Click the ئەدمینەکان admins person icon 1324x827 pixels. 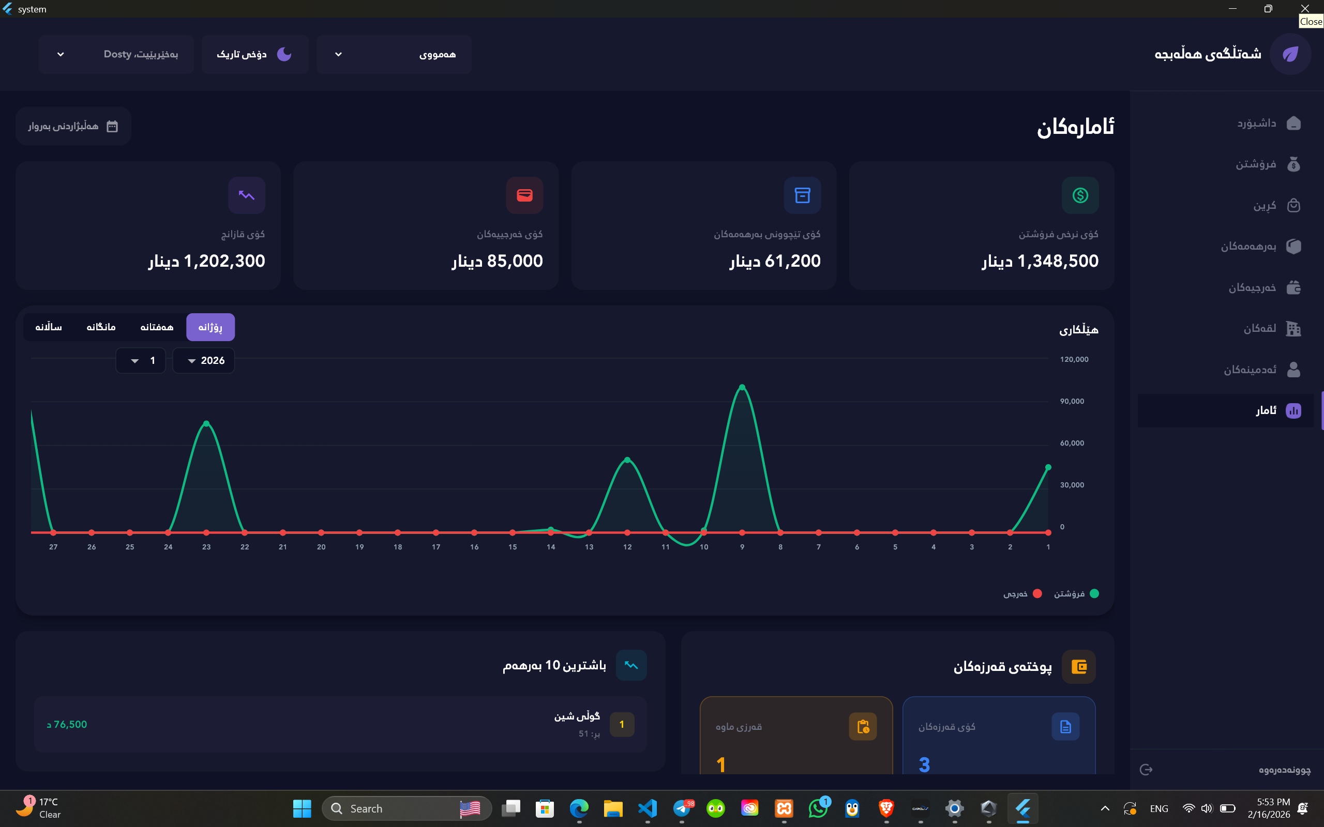1293,369
